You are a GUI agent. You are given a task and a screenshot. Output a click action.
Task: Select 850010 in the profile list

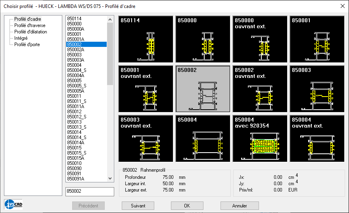tap(86, 163)
